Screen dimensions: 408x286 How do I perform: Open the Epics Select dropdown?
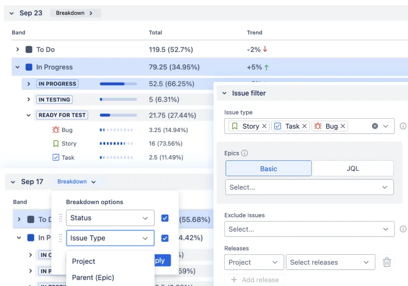(x=309, y=187)
